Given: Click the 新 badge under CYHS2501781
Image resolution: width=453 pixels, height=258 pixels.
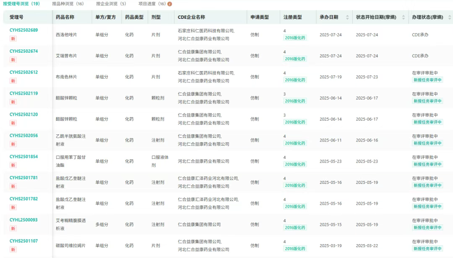Looking at the screenshot, I should pos(13,186).
